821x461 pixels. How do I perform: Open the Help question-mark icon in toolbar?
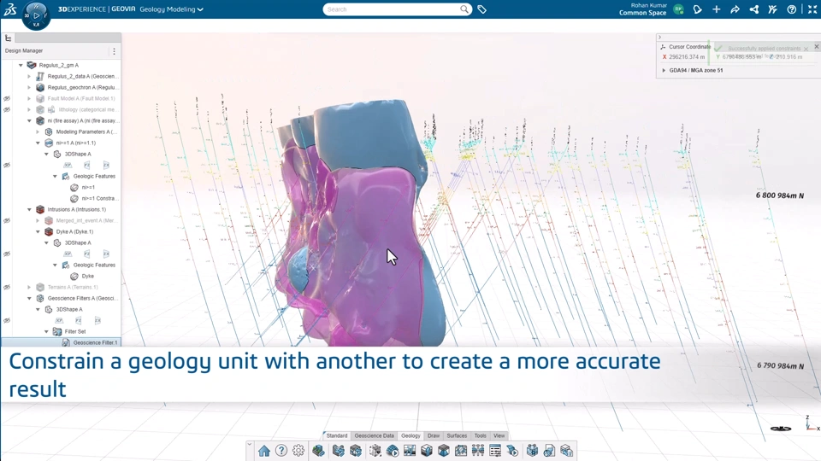(x=281, y=451)
